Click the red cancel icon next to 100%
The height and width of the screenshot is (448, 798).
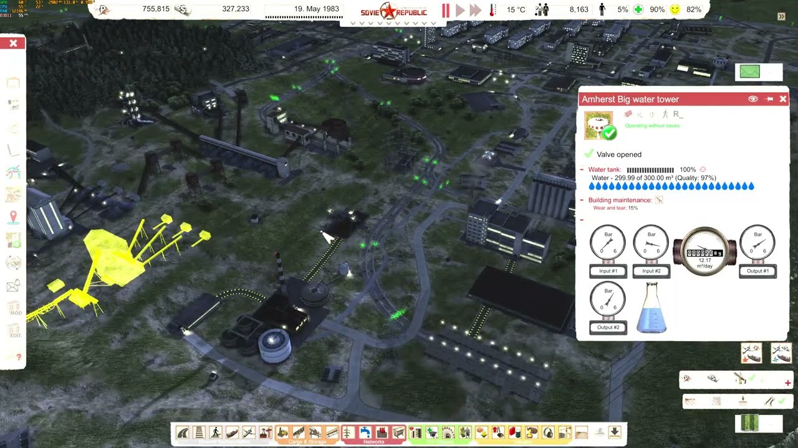(x=703, y=169)
